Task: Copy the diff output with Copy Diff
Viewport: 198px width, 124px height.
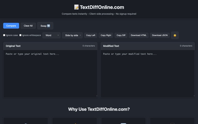Action: tap(121, 35)
